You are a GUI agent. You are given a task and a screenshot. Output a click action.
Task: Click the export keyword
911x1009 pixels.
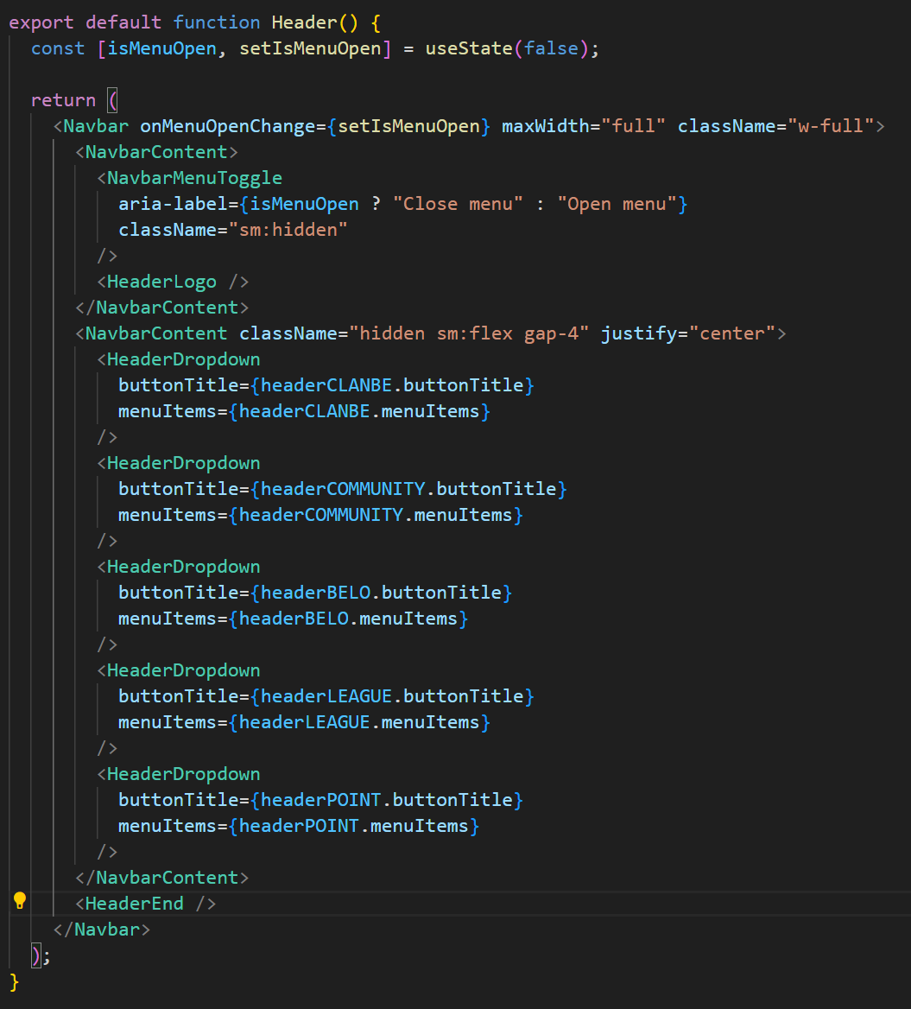(x=41, y=22)
